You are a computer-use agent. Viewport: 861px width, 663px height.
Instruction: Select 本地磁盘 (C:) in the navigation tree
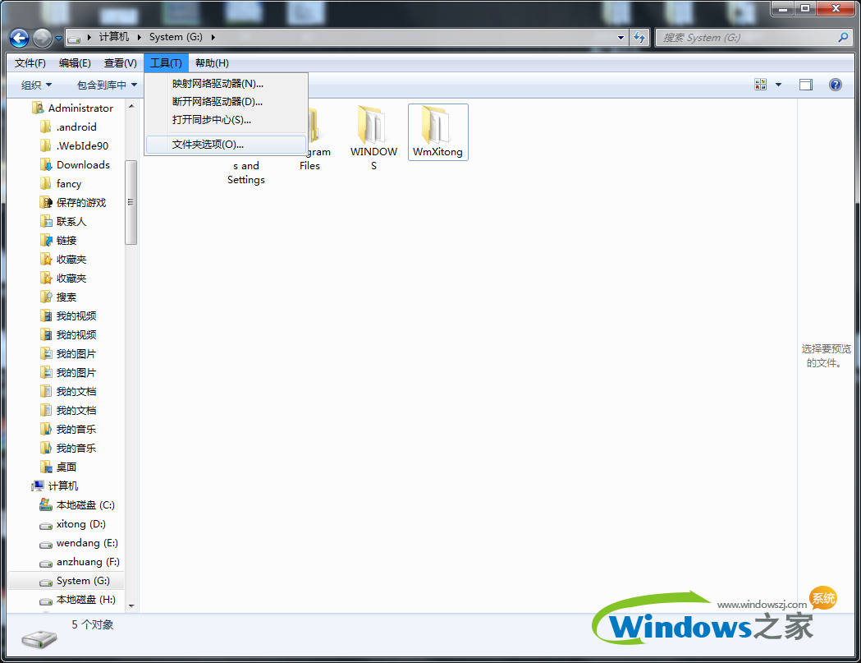85,505
